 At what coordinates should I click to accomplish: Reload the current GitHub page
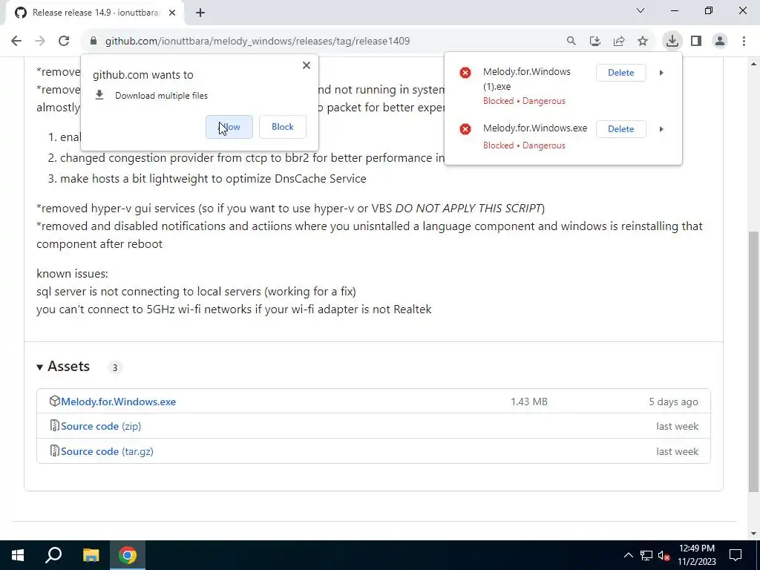tap(64, 41)
